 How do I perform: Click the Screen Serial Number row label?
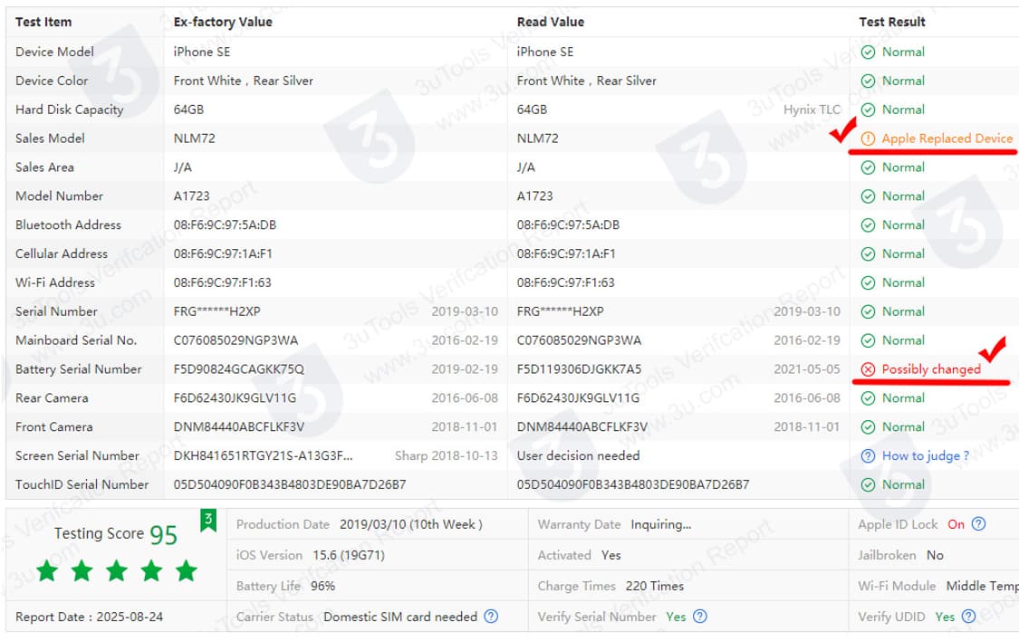click(77, 456)
